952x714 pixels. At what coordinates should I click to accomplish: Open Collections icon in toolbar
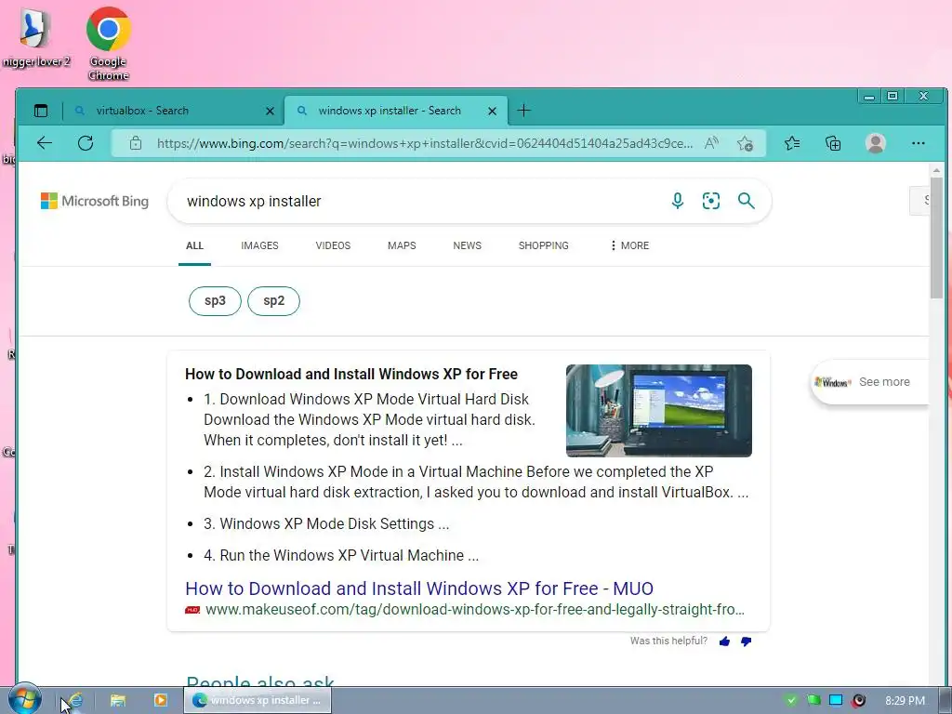[833, 143]
